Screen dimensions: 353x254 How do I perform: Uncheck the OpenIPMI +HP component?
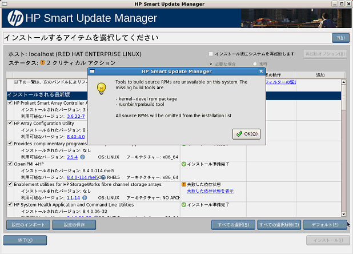(x=10, y=164)
